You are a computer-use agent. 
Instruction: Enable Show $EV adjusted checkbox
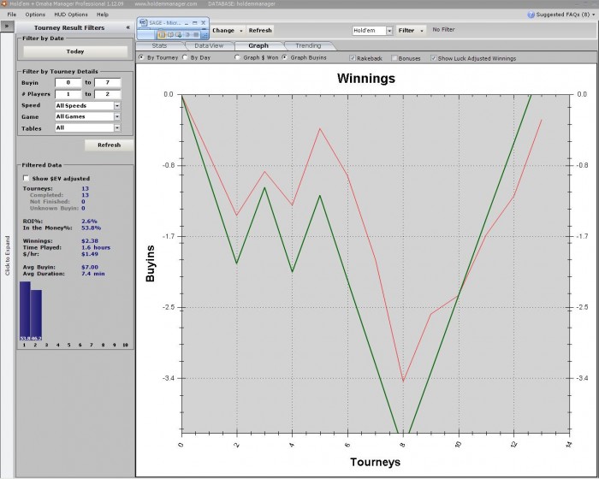pos(26,179)
